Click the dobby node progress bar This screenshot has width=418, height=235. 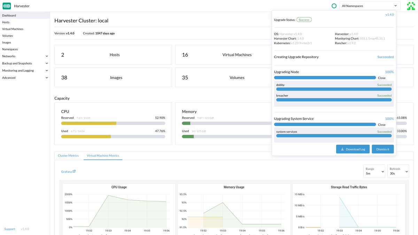[334, 89]
